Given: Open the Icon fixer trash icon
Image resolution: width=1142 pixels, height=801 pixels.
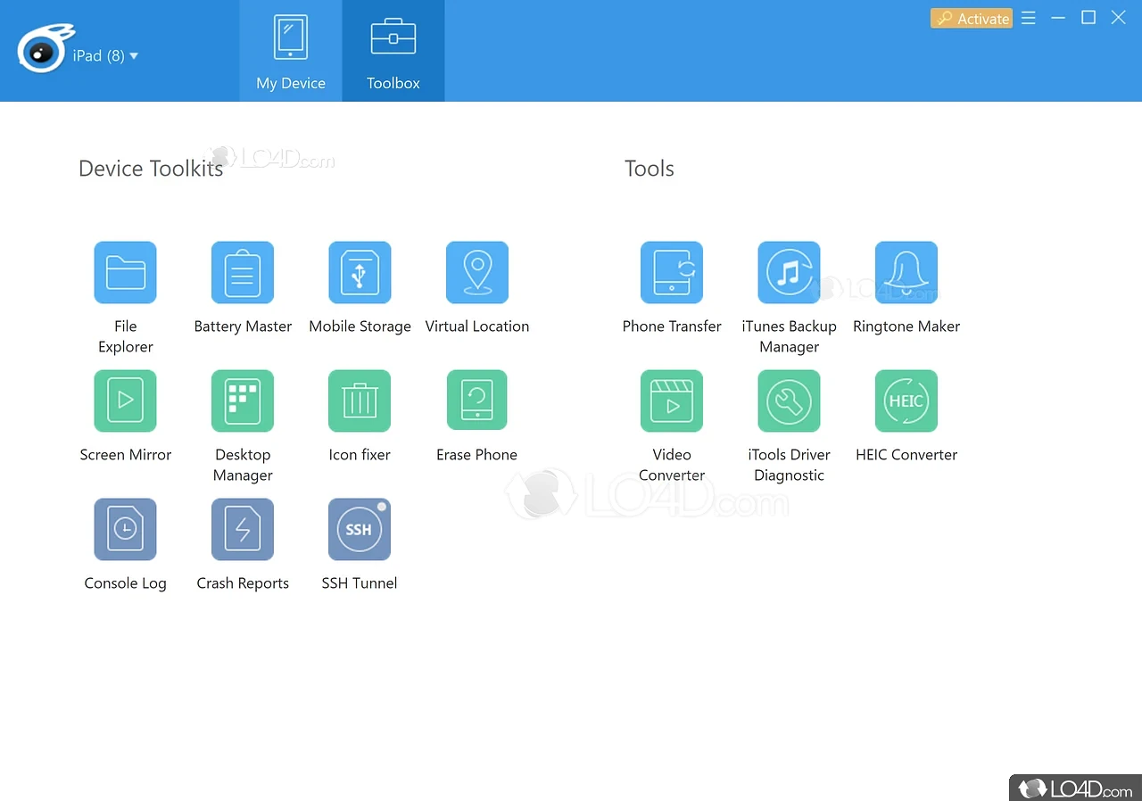Looking at the screenshot, I should pyautogui.click(x=360, y=400).
